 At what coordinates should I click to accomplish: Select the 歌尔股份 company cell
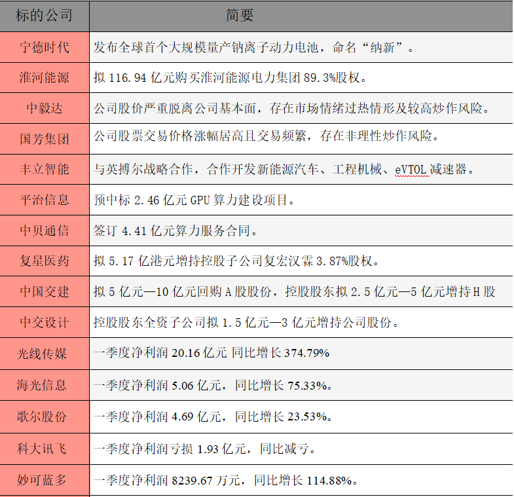click(x=45, y=416)
